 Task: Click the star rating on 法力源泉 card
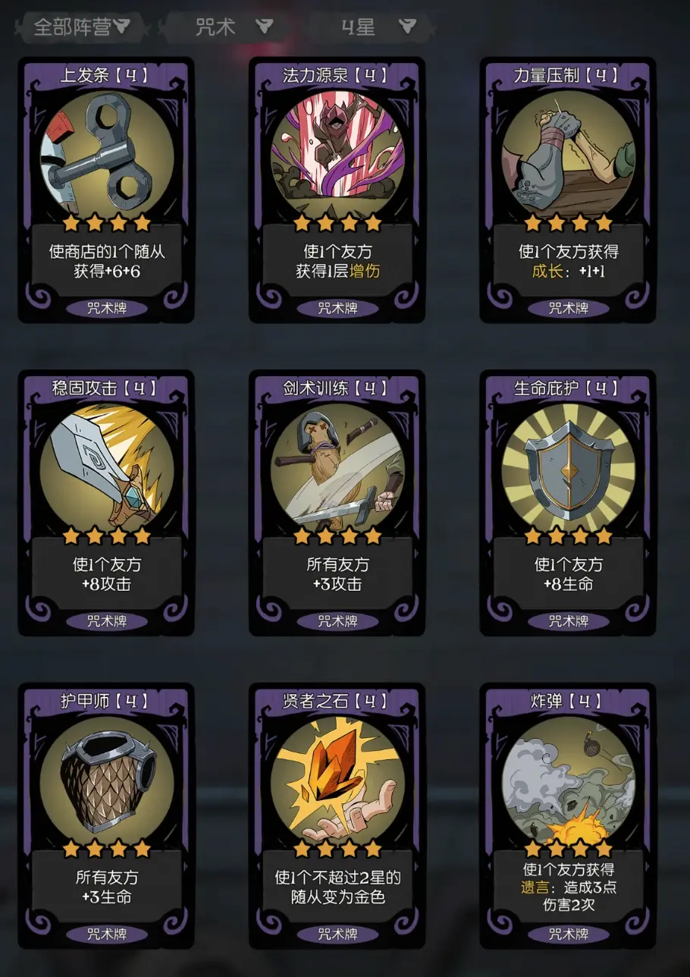click(337, 224)
